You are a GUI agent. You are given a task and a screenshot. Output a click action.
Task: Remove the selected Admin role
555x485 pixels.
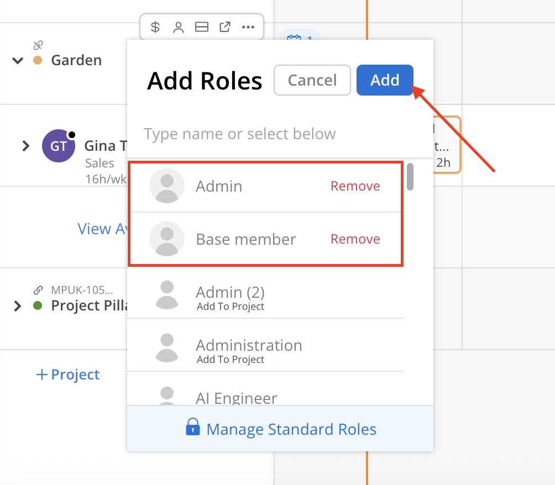pyautogui.click(x=355, y=186)
